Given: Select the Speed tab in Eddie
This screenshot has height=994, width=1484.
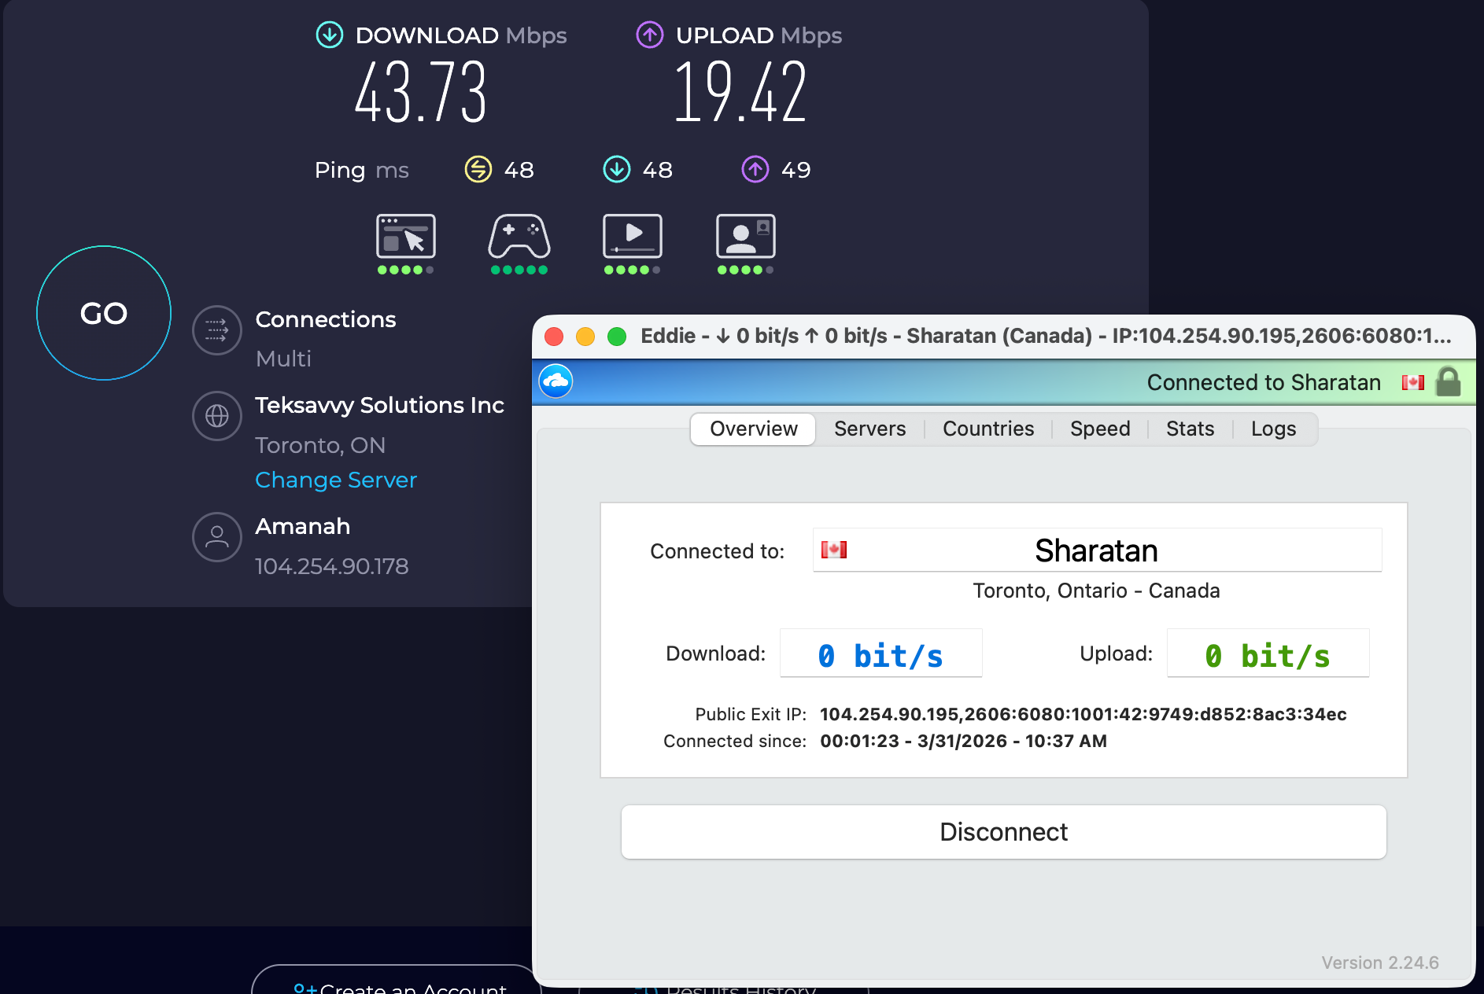Looking at the screenshot, I should [x=1099, y=429].
